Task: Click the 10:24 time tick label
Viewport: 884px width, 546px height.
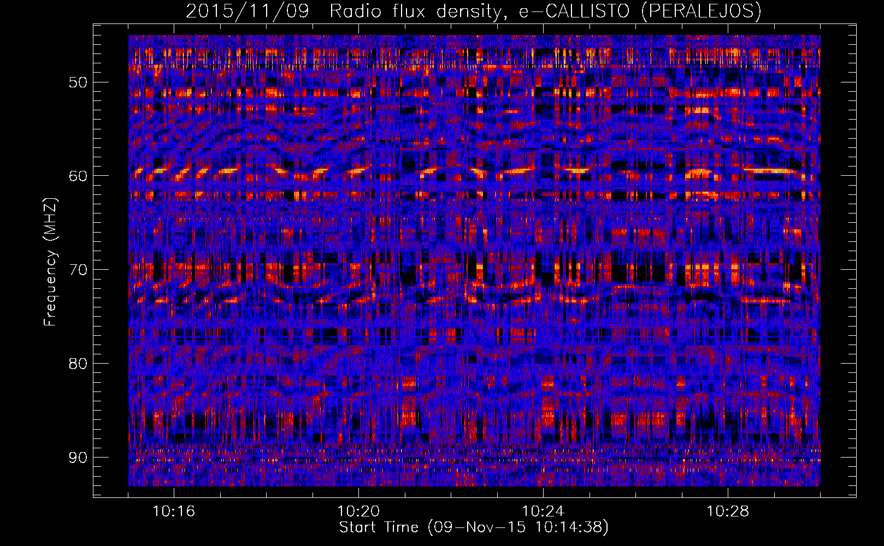Action: coord(543,512)
